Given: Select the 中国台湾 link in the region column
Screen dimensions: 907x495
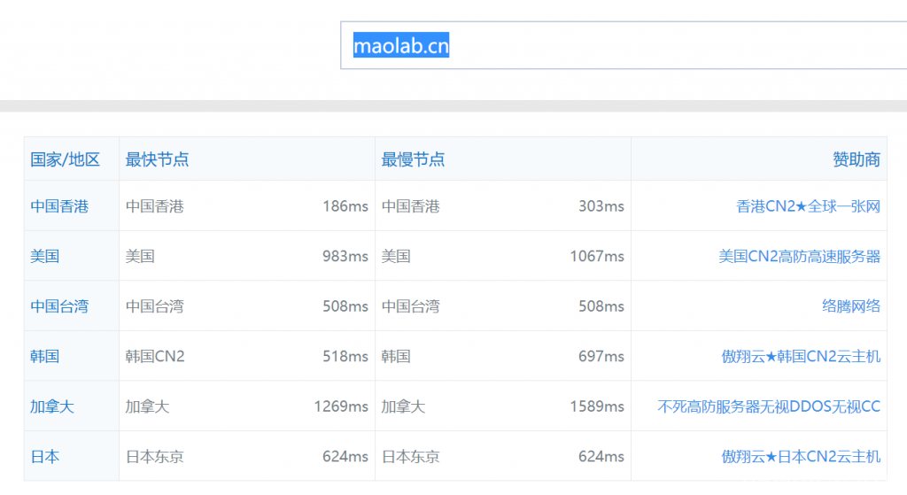Looking at the screenshot, I should (59, 306).
